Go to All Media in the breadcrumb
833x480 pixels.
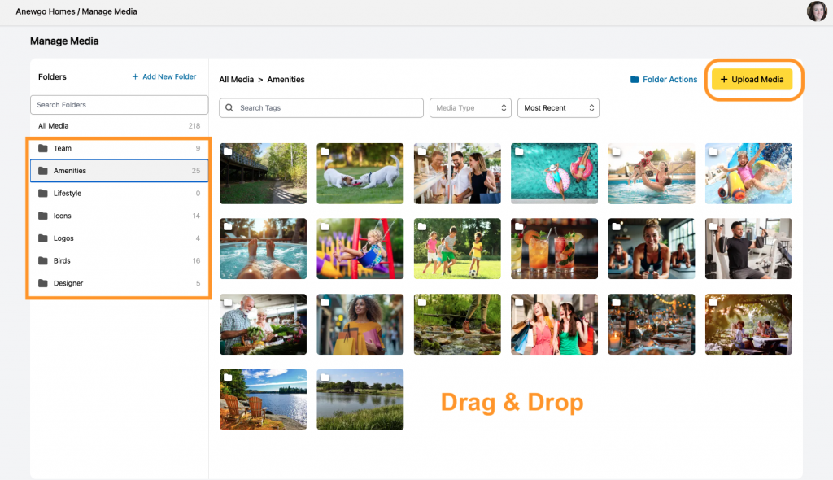pos(236,80)
